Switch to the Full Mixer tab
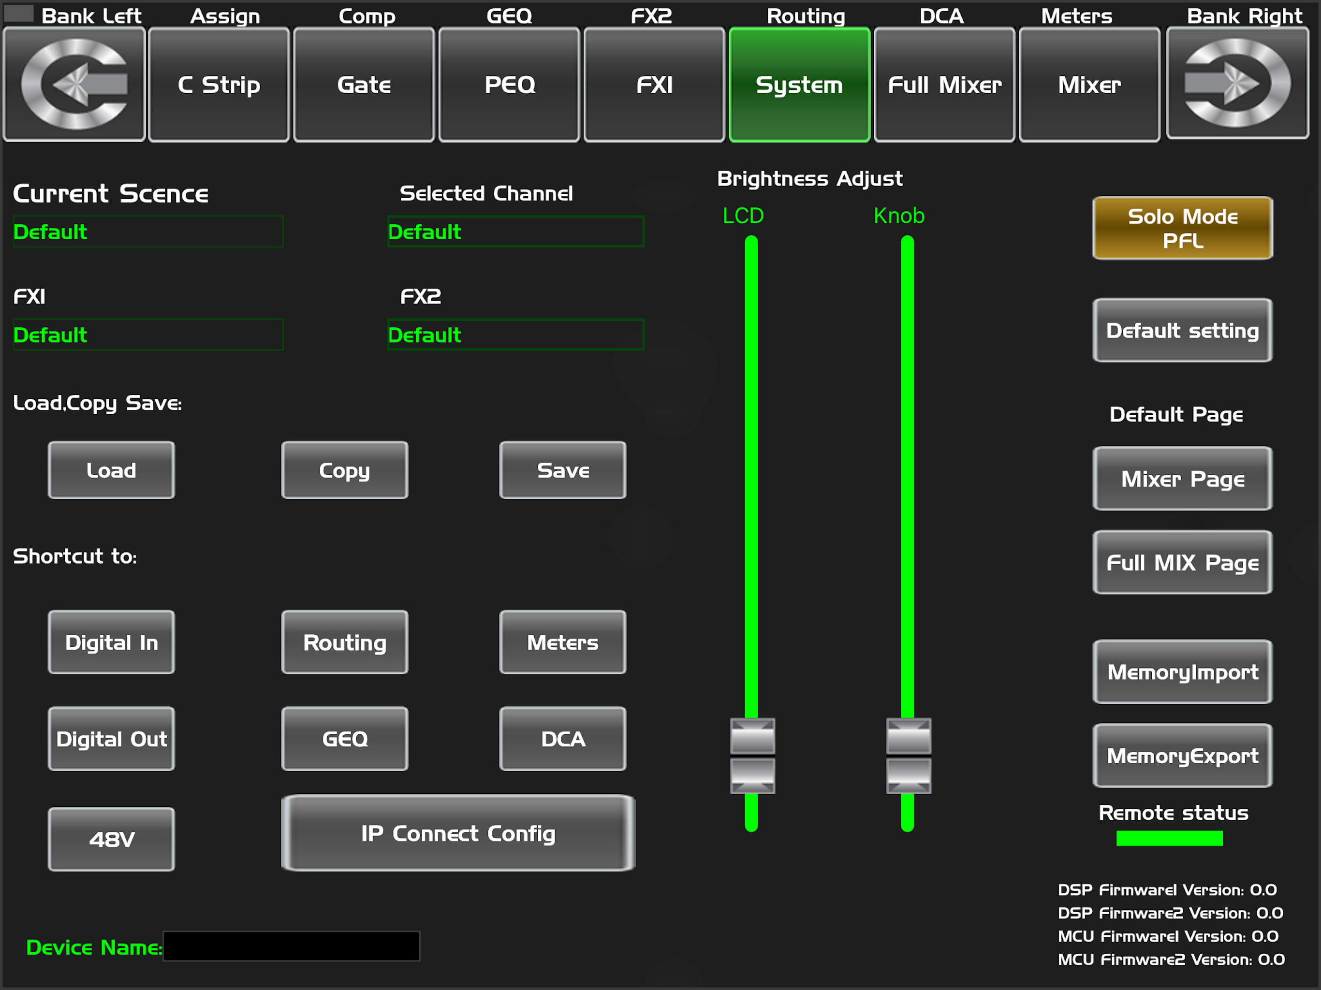 [x=944, y=84]
